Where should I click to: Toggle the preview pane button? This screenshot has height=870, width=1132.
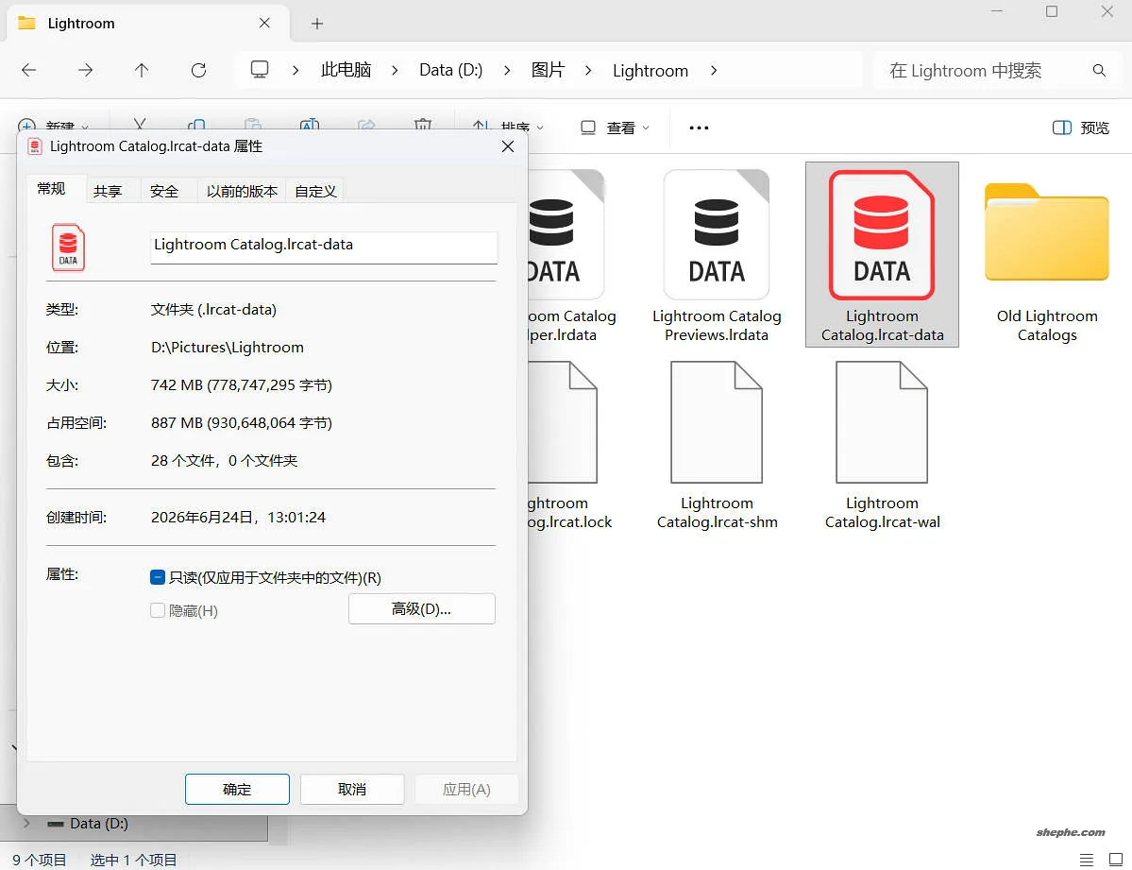[1081, 128]
